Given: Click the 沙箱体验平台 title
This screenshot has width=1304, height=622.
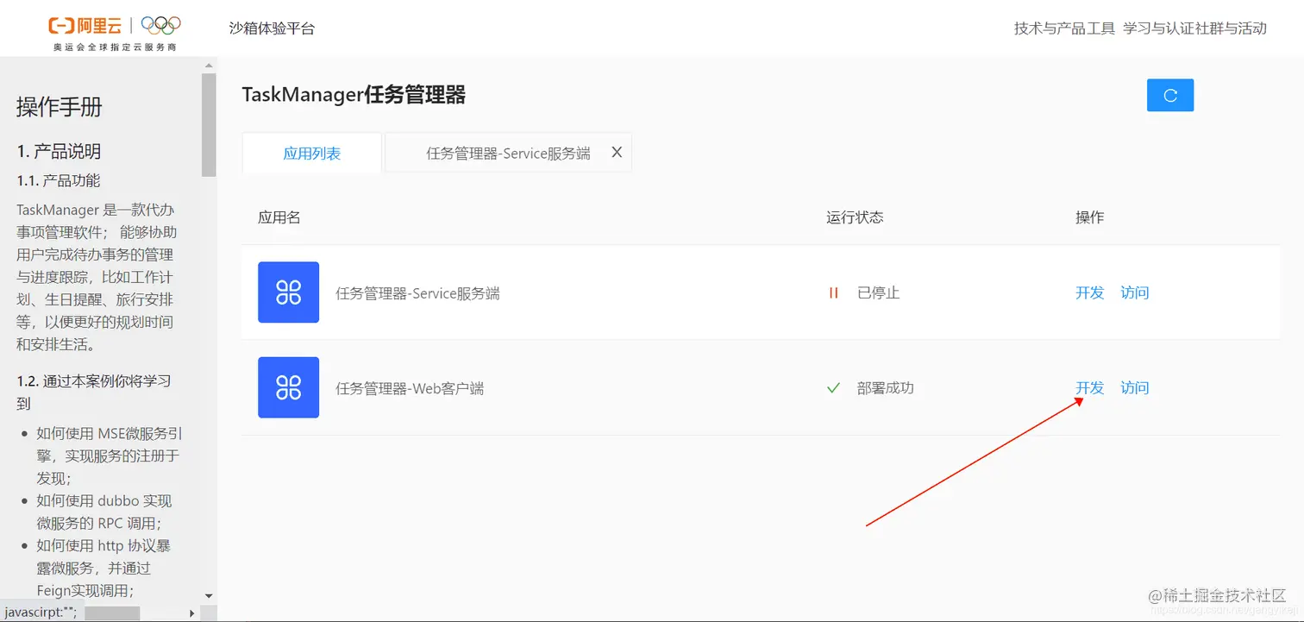Looking at the screenshot, I should click(272, 28).
